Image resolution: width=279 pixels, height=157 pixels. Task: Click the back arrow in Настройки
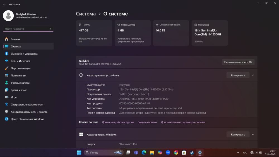click(x=4, y=4)
